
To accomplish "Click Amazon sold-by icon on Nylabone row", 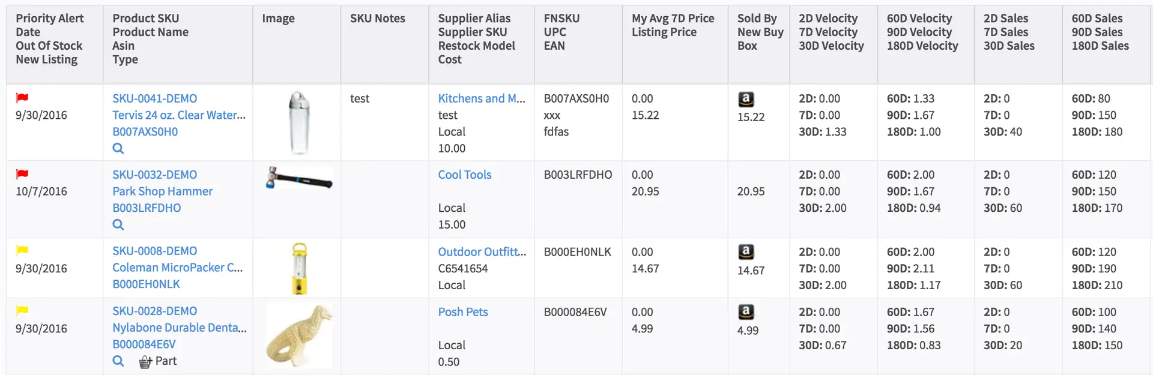I will [746, 312].
